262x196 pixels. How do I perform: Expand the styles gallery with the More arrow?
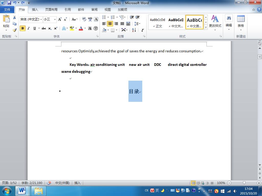pyautogui.click(x=206, y=27)
